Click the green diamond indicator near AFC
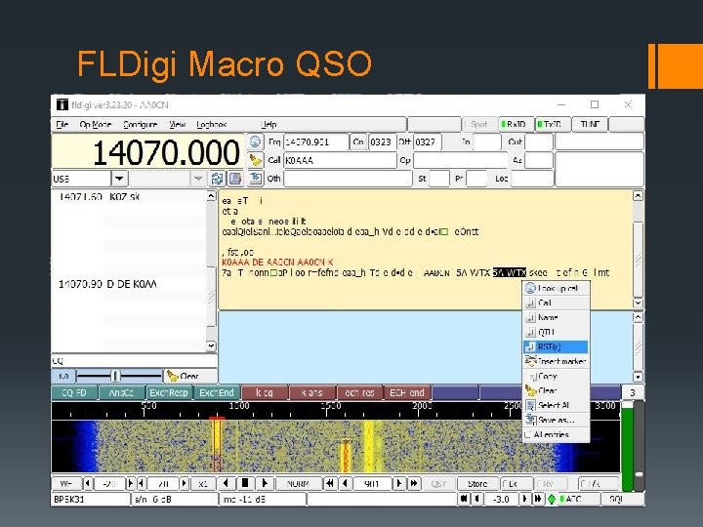Screen dimensions: 703x527 [x=551, y=499]
